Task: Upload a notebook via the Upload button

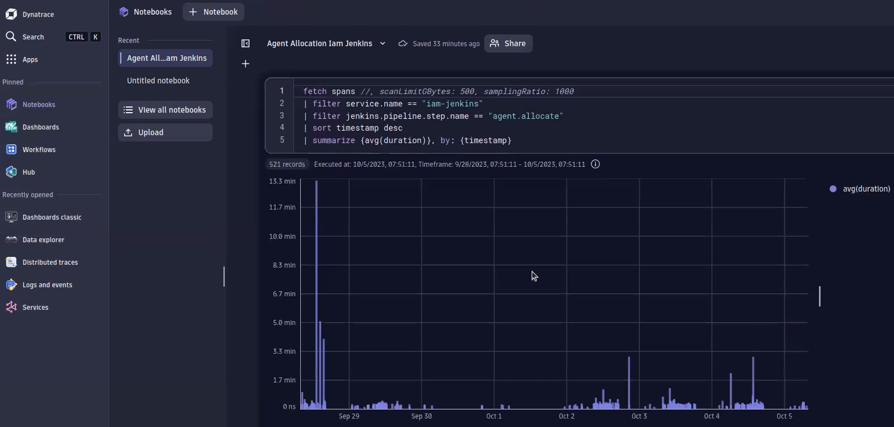Action: click(x=165, y=132)
